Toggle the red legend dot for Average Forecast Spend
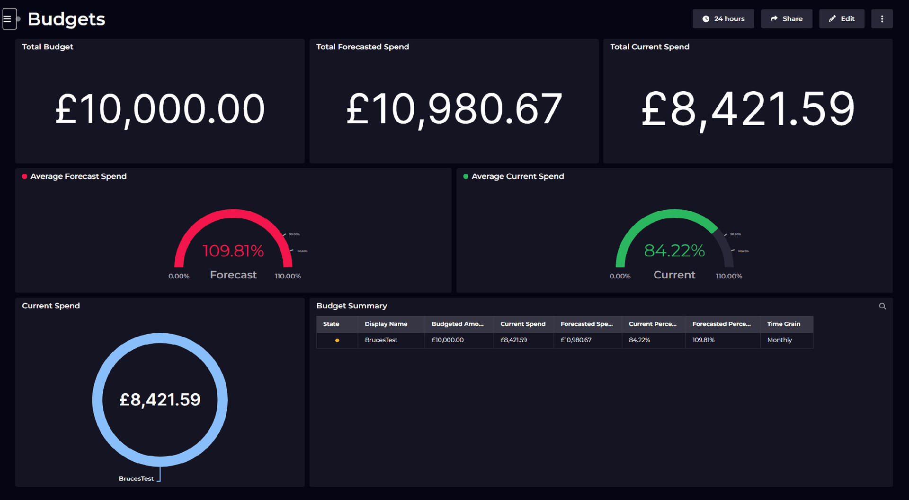The image size is (909, 500). tap(24, 176)
